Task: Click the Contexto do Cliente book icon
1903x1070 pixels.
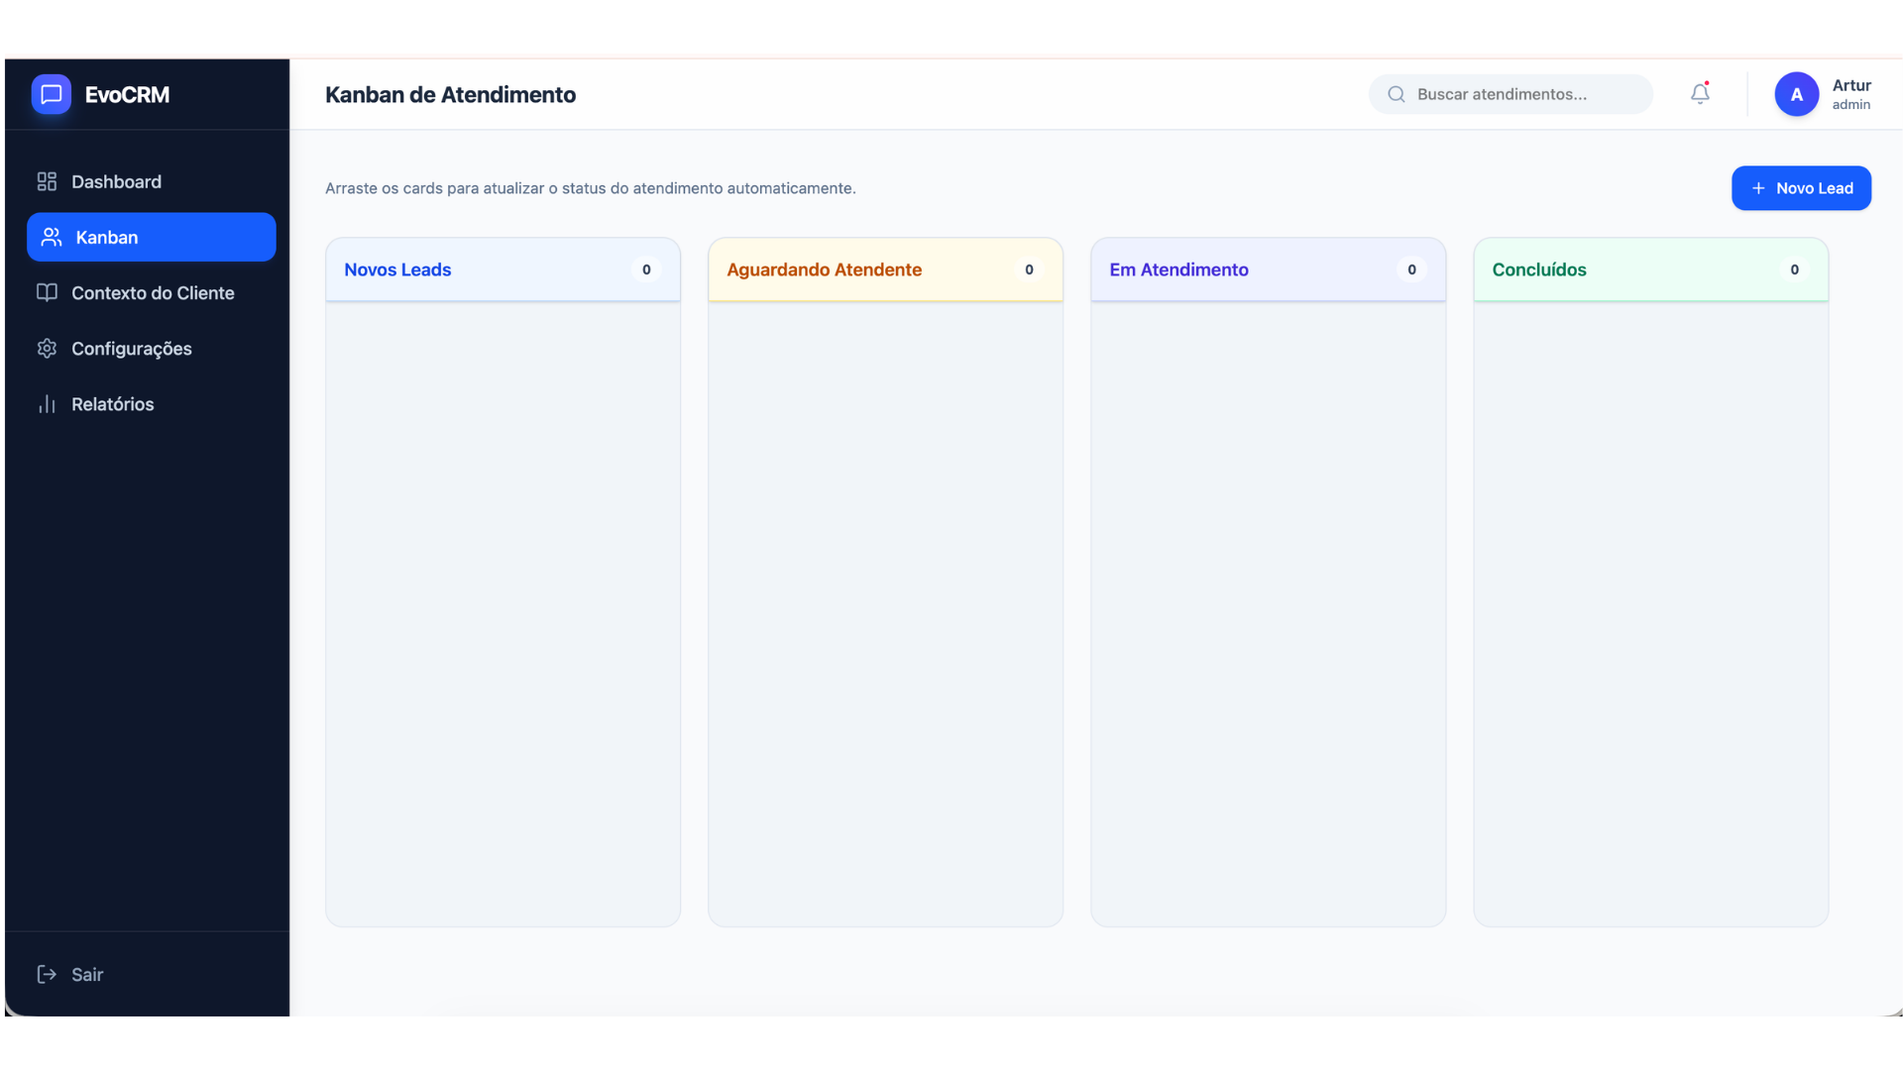Action: pos(47,292)
